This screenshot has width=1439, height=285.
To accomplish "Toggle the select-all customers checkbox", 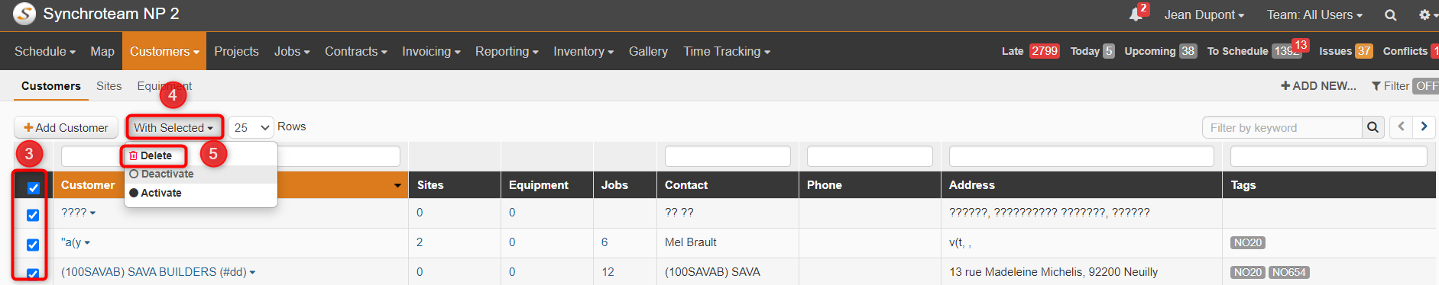I will tap(33, 187).
